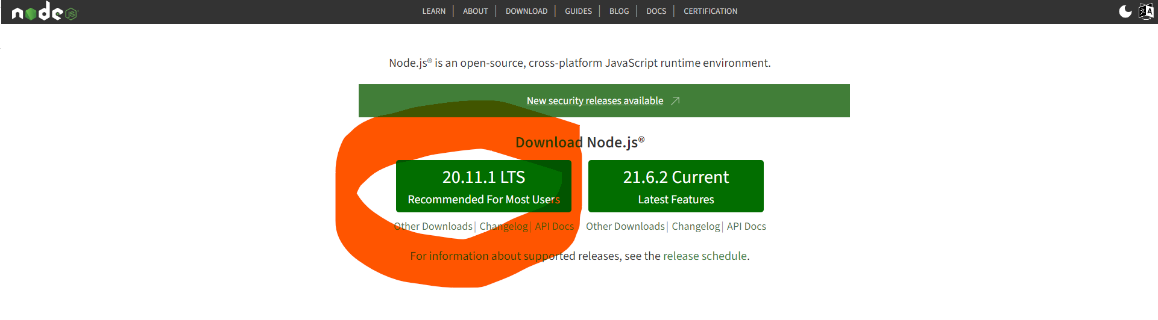Image resolution: width=1158 pixels, height=320 pixels.
Task: Click the arrow icon beside the security releases link
Action: point(675,101)
